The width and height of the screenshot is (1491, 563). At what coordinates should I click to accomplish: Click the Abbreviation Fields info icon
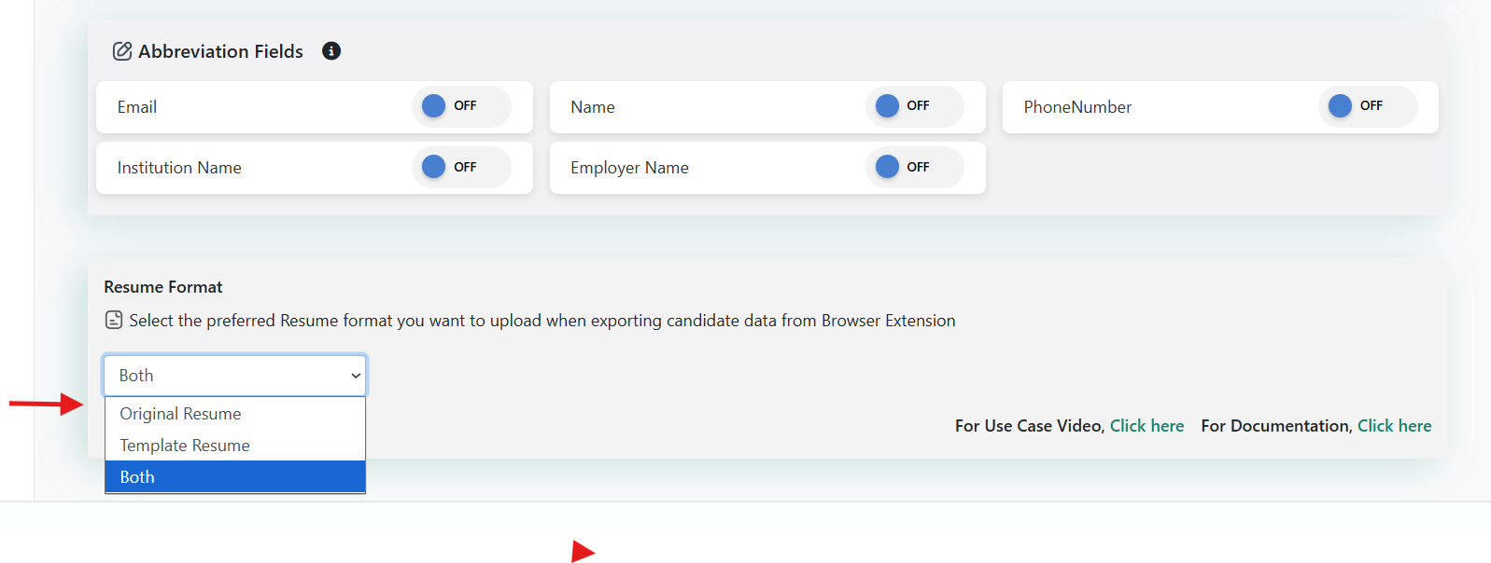click(331, 51)
